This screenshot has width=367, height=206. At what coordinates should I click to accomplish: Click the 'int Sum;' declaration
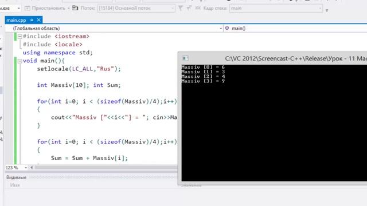coord(107,85)
